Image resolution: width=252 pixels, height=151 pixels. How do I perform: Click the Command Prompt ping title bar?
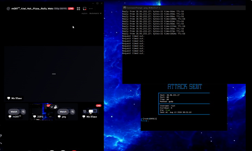(x=184, y=8)
